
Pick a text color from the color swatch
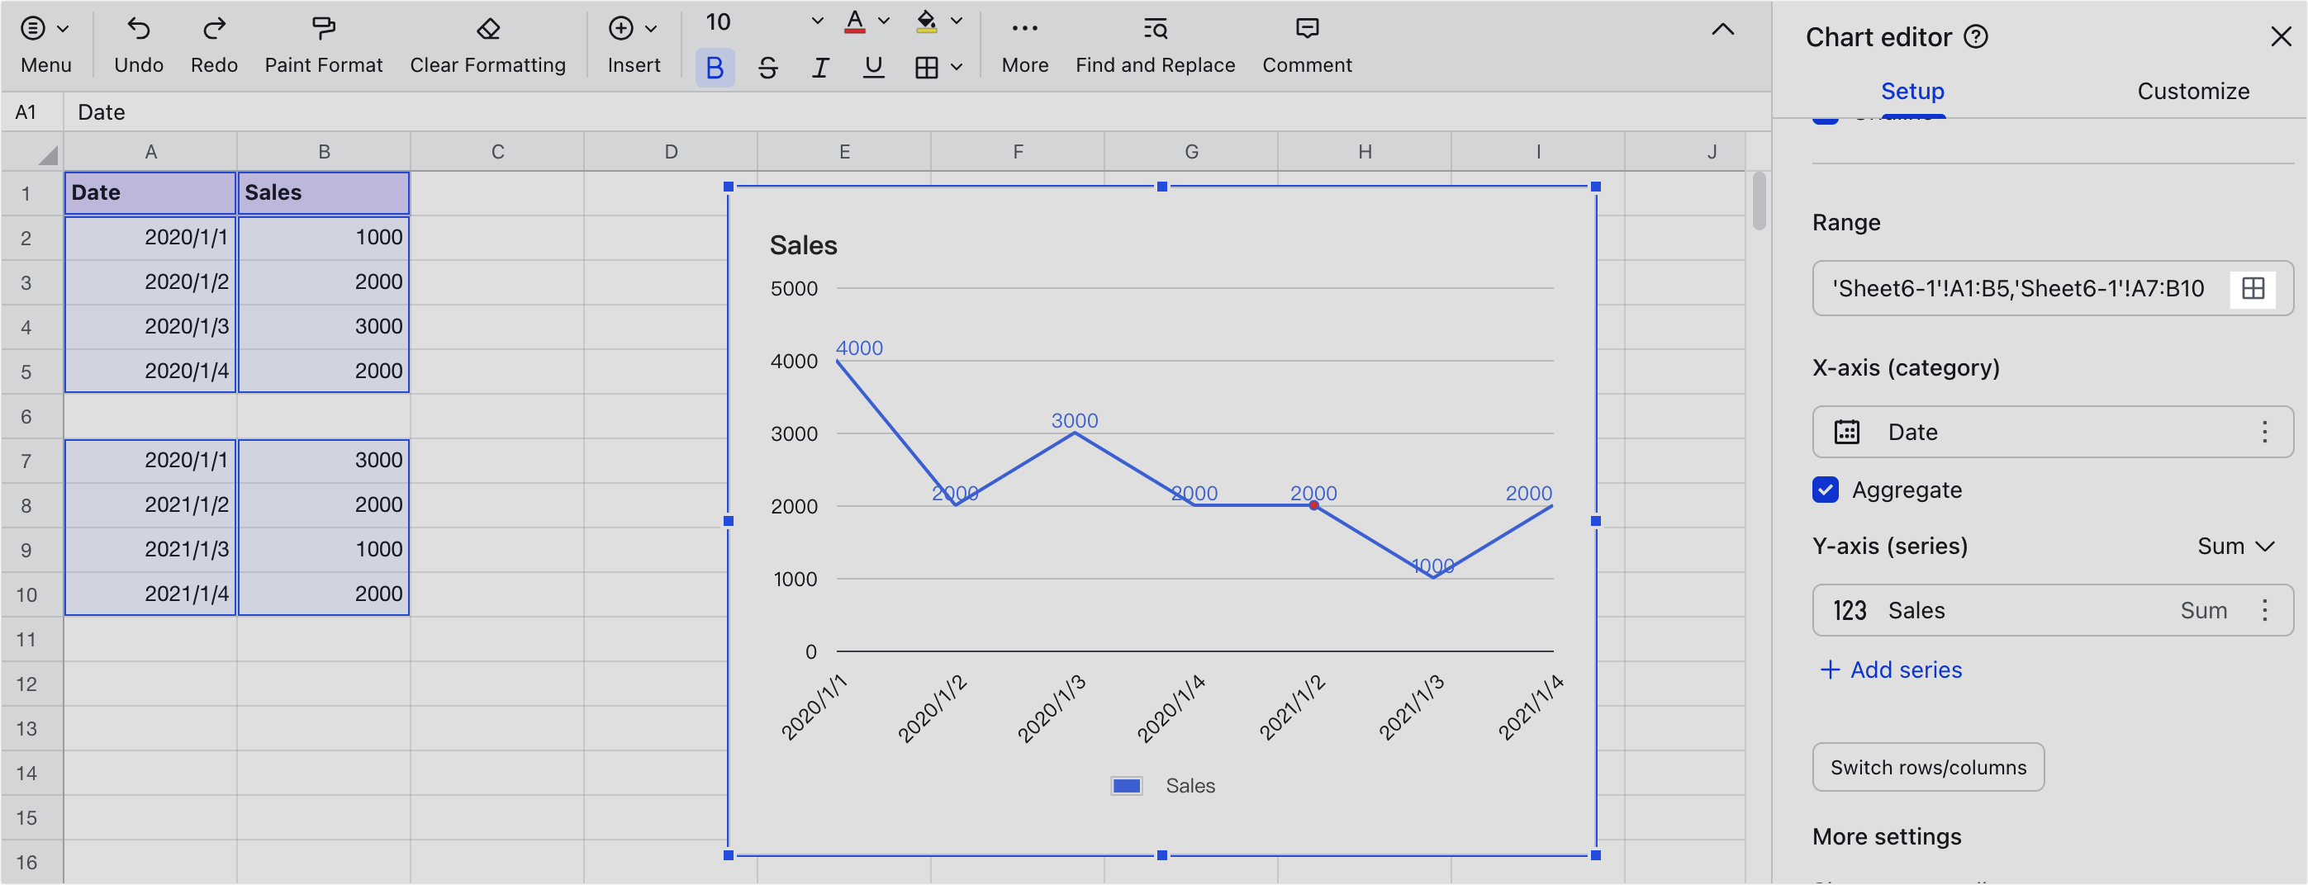pos(854,21)
